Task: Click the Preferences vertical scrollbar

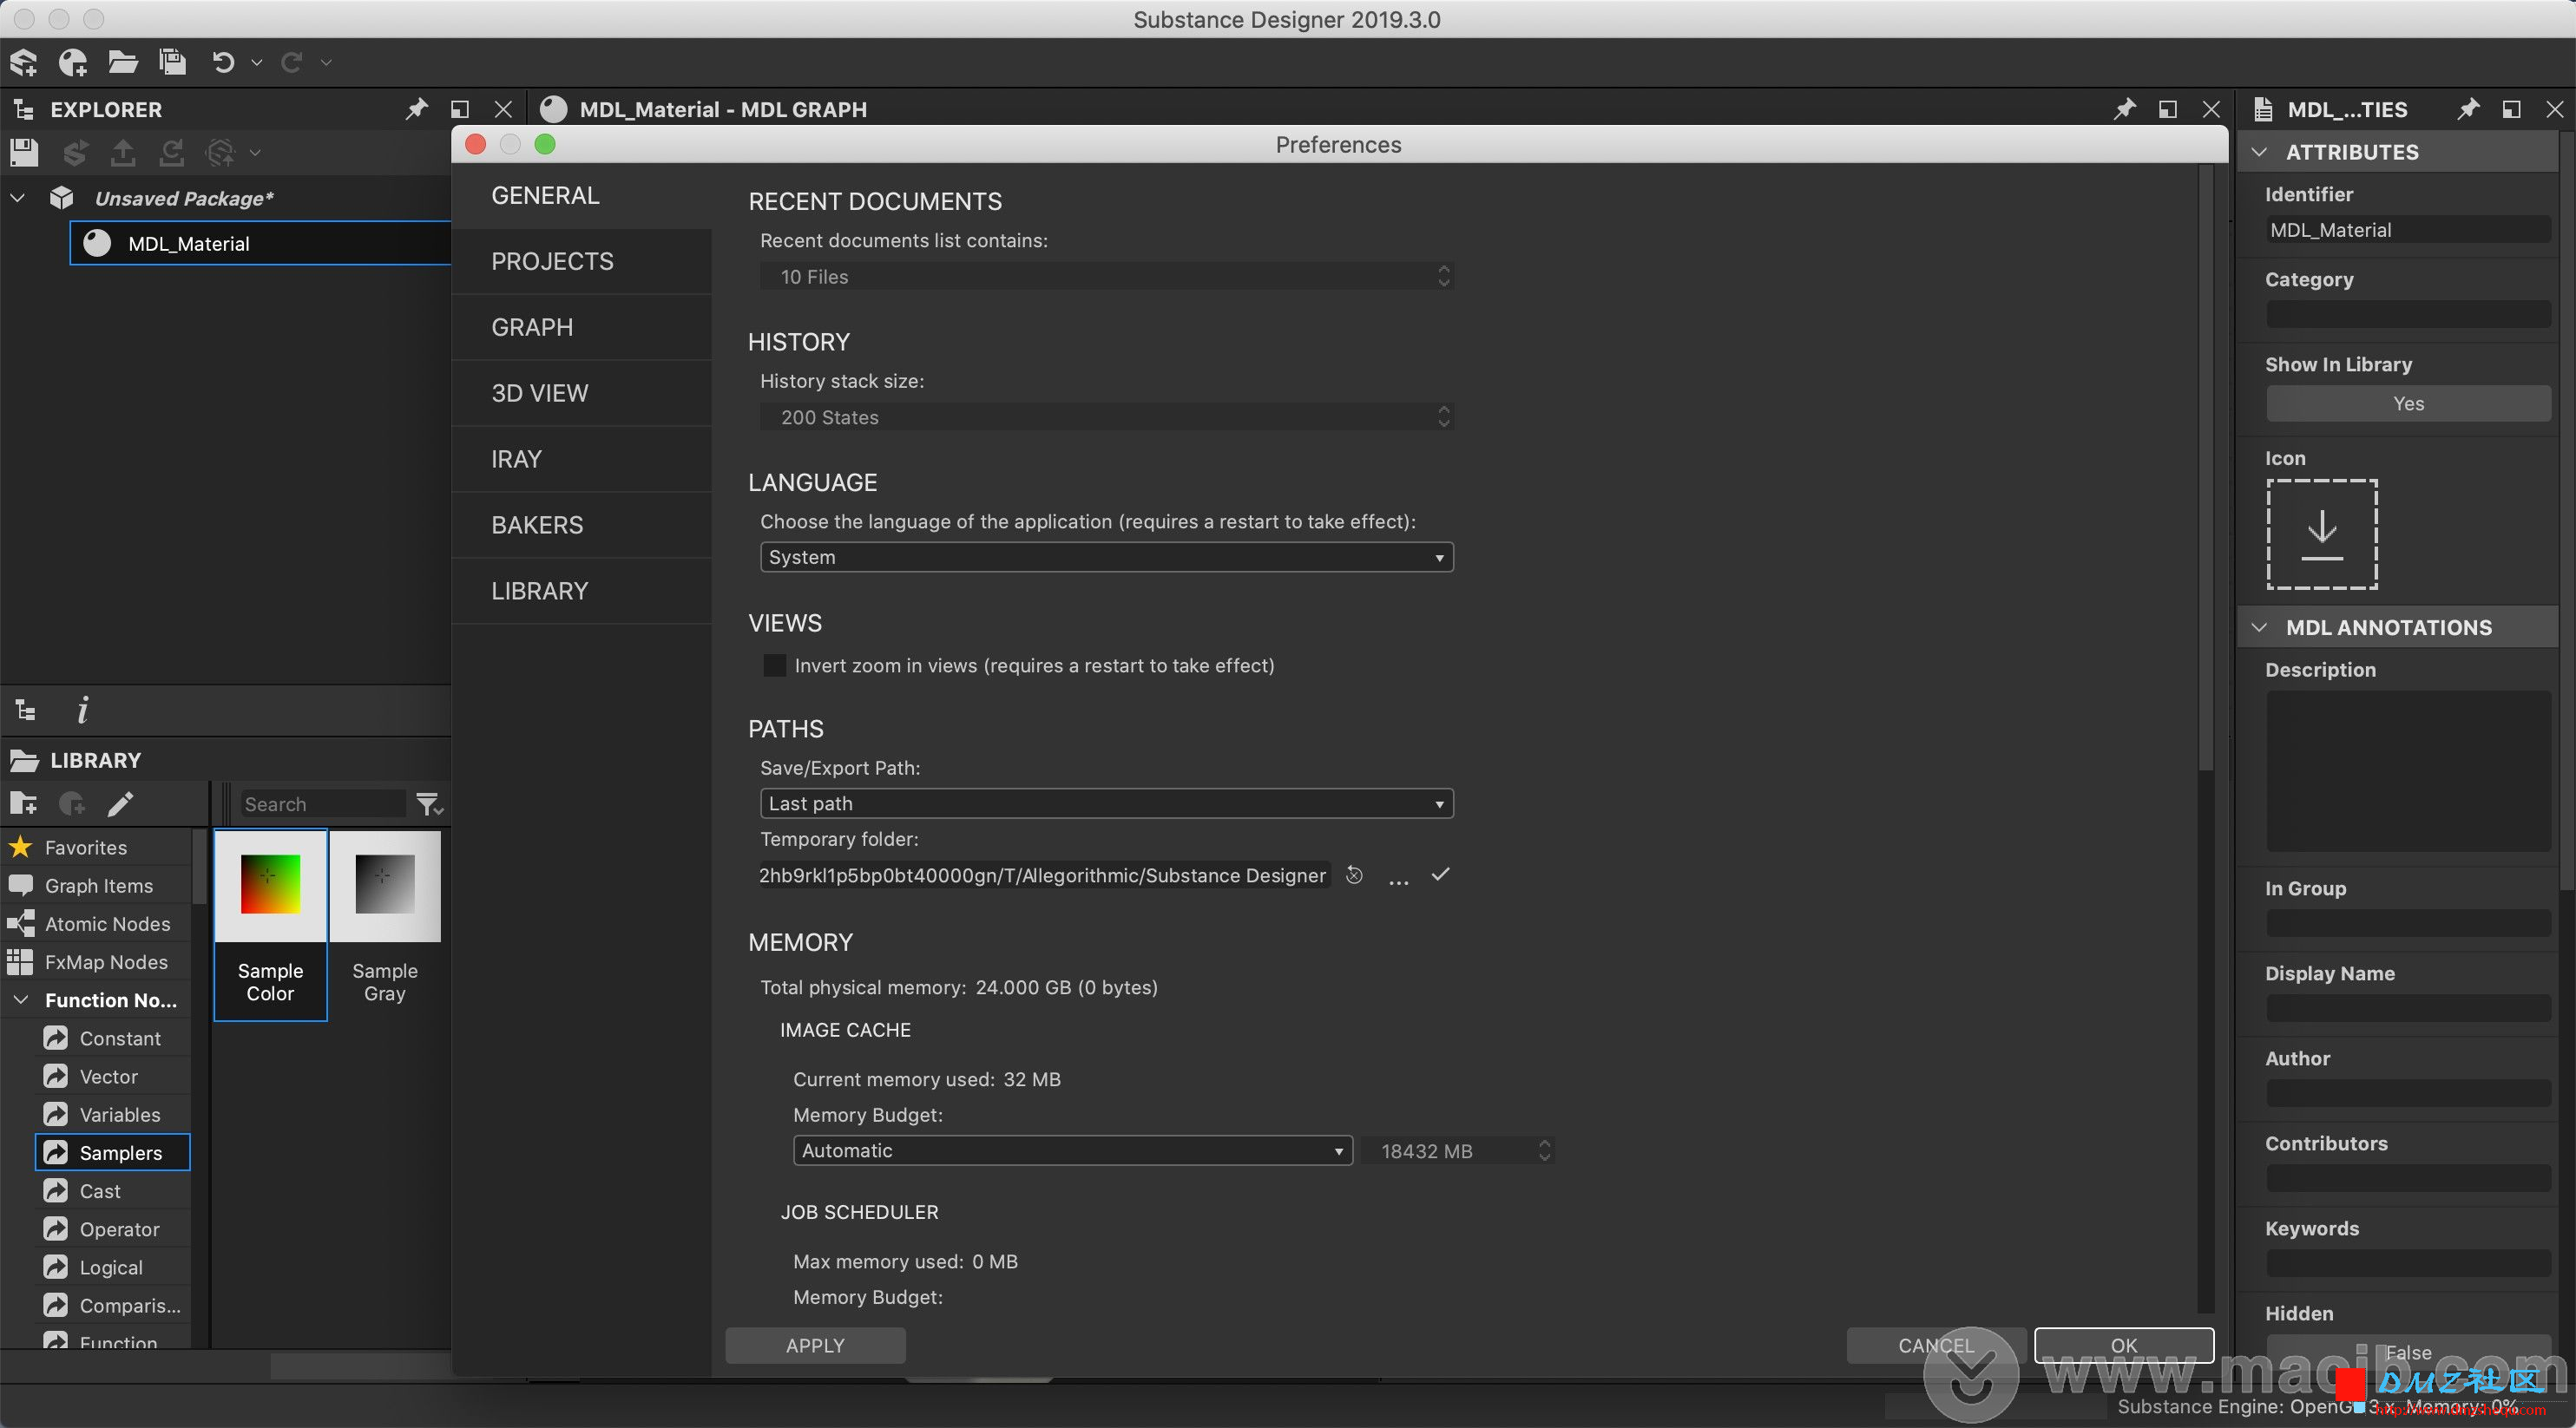Action: click(2206, 469)
